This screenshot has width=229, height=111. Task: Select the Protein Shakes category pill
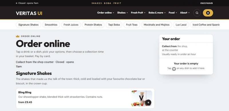tap(93, 25)
